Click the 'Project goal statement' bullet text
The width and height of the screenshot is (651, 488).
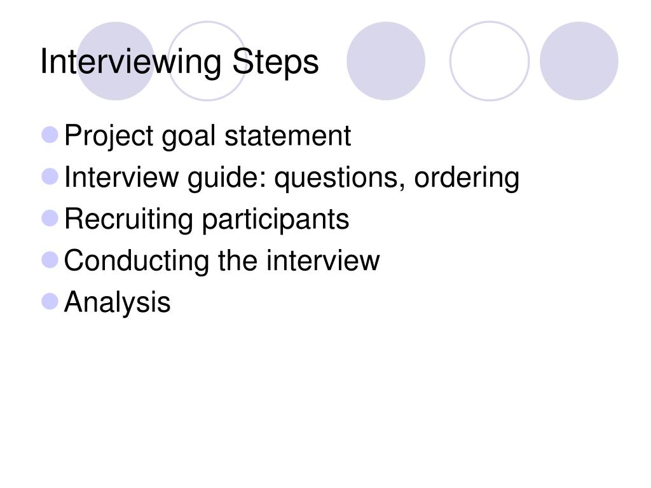click(x=208, y=137)
